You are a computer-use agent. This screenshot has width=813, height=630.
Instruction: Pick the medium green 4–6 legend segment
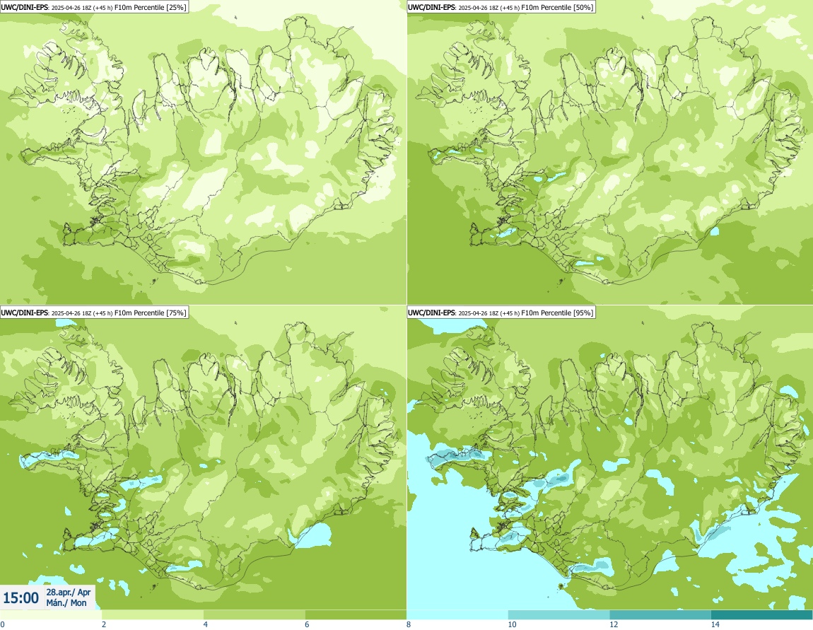(254, 615)
